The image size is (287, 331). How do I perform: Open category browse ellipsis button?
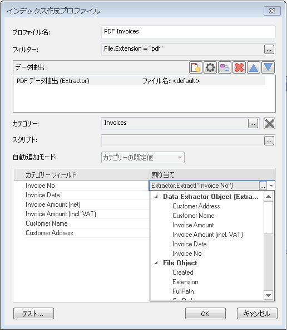click(253, 124)
